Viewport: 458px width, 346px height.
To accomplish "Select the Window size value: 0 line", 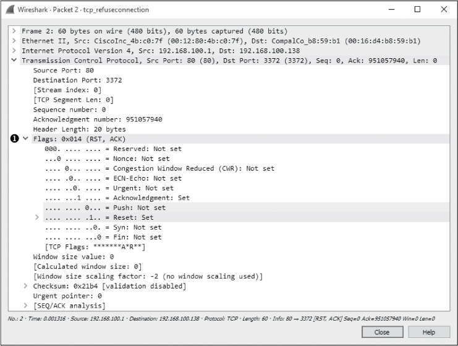I will pos(74,256).
